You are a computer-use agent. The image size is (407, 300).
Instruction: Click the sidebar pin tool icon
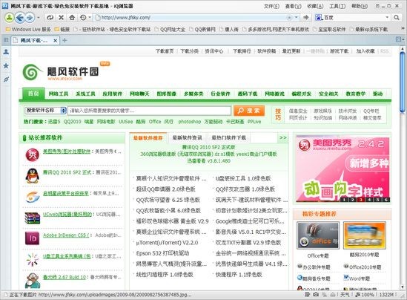click(x=6, y=79)
